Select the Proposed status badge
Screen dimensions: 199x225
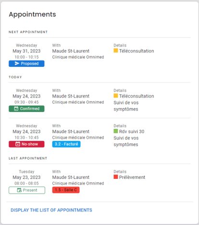(x=26, y=63)
